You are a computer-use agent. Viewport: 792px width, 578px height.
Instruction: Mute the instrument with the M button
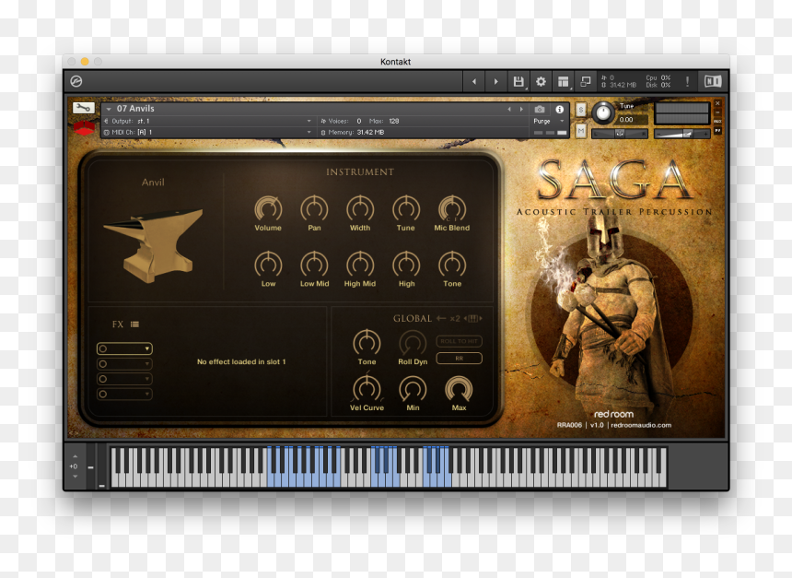click(x=581, y=131)
